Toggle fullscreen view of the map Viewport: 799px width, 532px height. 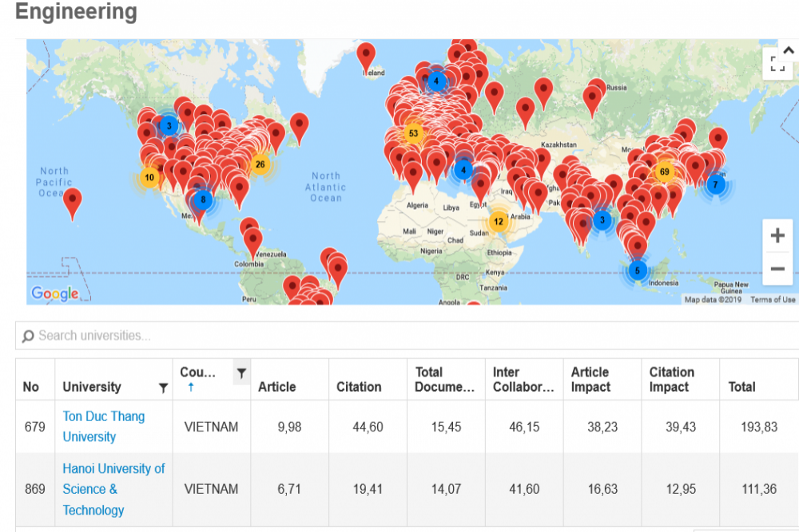tap(777, 64)
